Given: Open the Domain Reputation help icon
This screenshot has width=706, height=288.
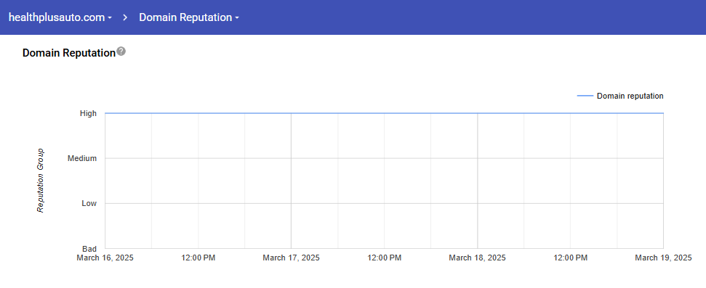Looking at the screenshot, I should [121, 52].
